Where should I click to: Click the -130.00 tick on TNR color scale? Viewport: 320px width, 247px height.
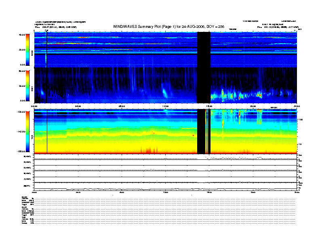click(x=21, y=112)
